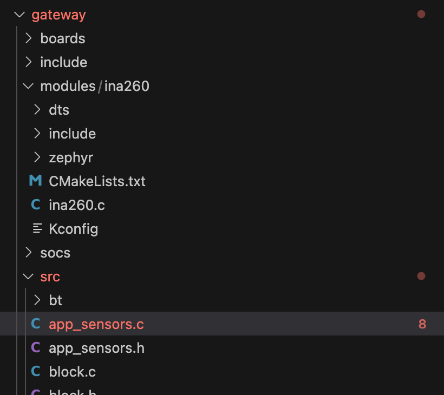
Task: Click the purple C icon beside app_sensors.h
Action: [x=36, y=347]
